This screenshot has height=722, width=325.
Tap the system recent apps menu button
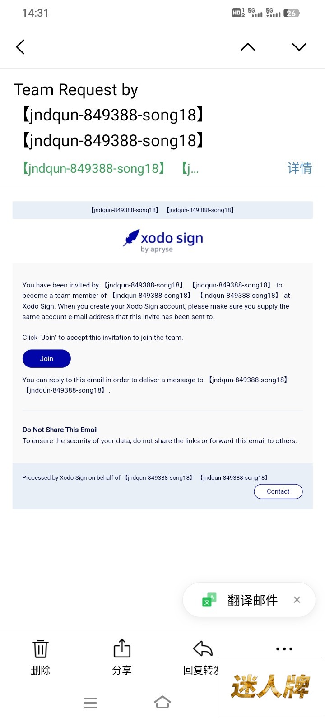pyautogui.click(x=90, y=703)
